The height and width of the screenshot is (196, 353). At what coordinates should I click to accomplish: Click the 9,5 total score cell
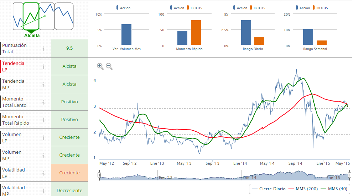(x=69, y=48)
